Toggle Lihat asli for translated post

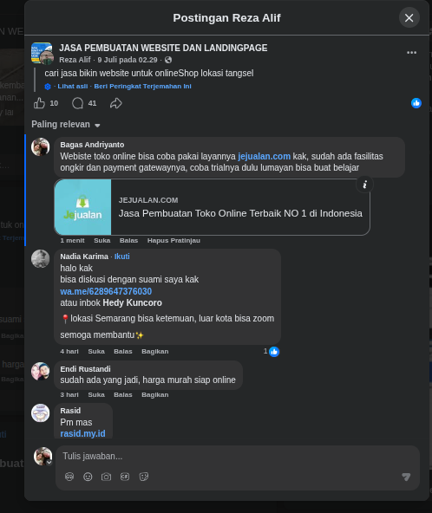73,87
